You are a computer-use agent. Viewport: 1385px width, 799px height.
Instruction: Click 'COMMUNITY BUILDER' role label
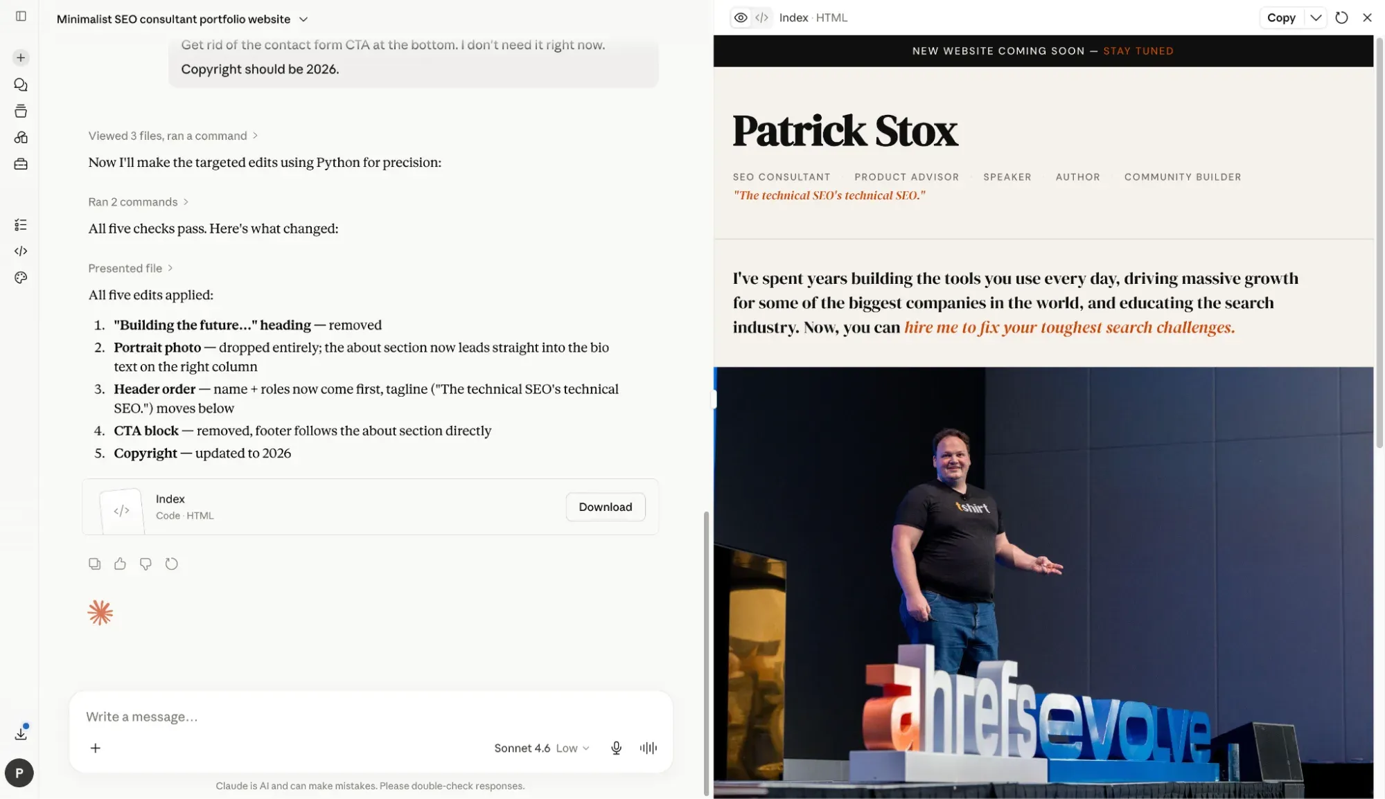tap(1182, 177)
